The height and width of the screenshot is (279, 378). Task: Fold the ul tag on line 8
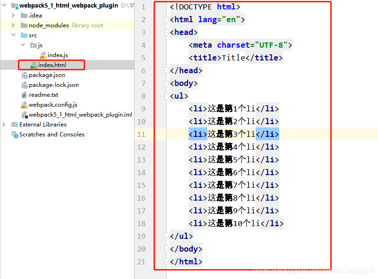click(166, 96)
